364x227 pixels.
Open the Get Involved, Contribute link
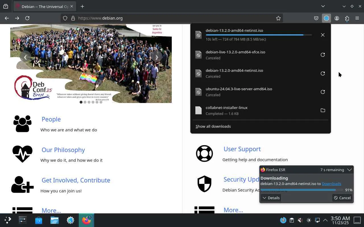[76, 180]
